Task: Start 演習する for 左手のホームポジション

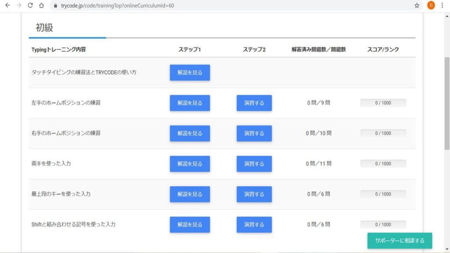Action: pos(254,103)
